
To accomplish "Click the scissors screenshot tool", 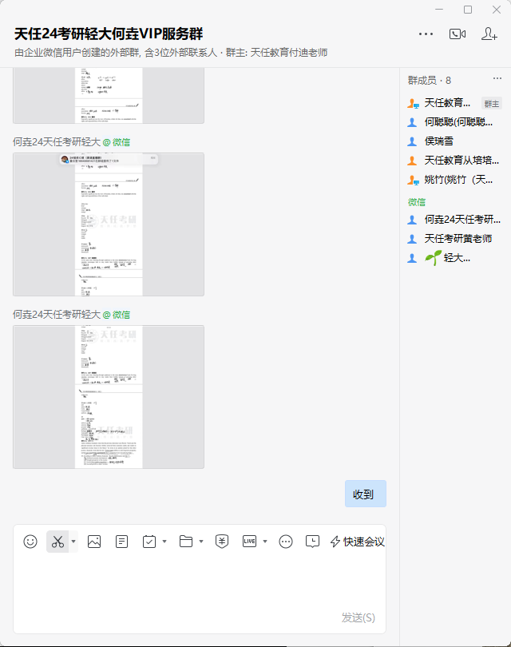I will pos(57,542).
